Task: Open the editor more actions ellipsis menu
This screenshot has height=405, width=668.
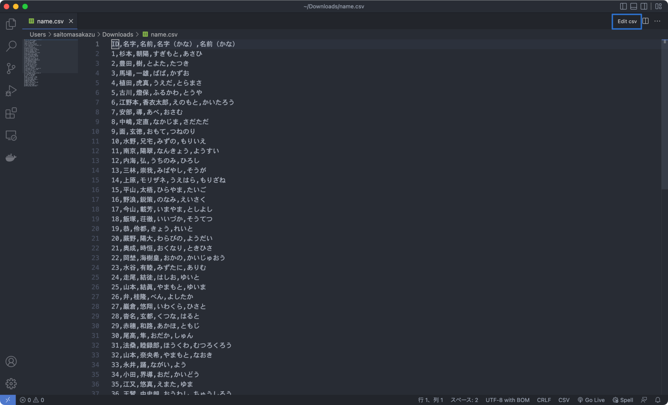Action: pos(658,21)
